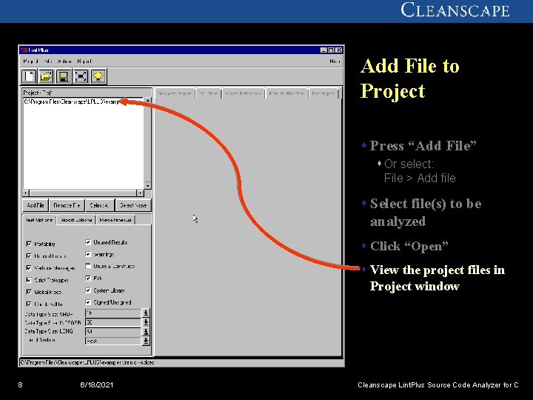Viewport: 533px width, 400px height.
Task: Select the Report Options tab
Action: click(x=76, y=220)
